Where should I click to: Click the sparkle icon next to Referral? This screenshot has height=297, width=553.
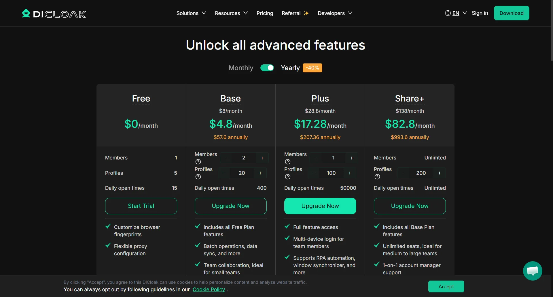(x=306, y=13)
